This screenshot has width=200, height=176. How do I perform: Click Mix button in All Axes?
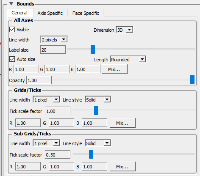pos(114,69)
